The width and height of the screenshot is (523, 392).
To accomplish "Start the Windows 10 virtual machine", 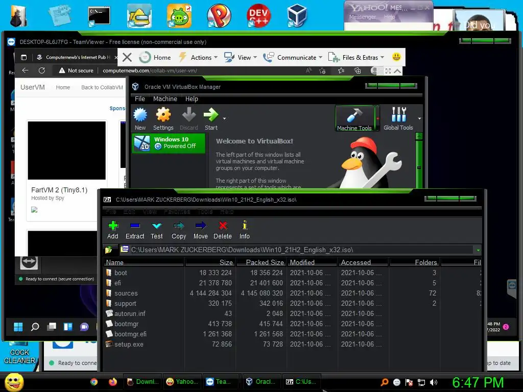I will 211,118.
